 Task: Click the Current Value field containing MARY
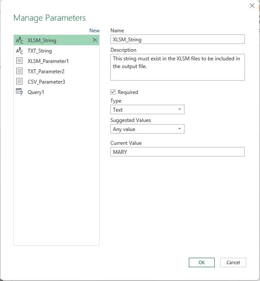[x=178, y=152]
